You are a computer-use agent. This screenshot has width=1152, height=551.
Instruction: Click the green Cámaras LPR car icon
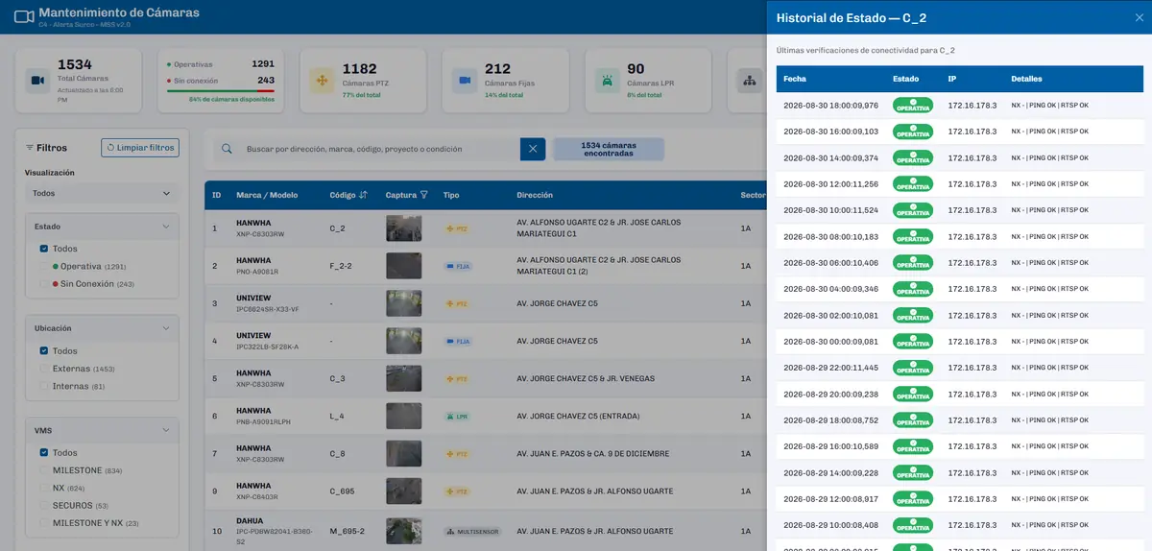(607, 81)
